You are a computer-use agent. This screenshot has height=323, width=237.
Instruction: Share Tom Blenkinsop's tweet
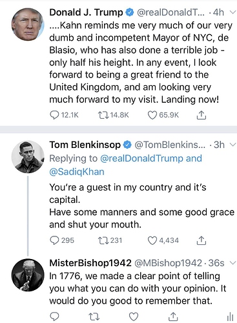201,240
